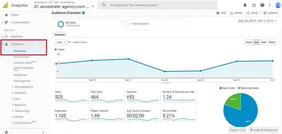Click the Export button
Viewport: 282px width, 134px height.
pyautogui.click(x=236, y=13)
